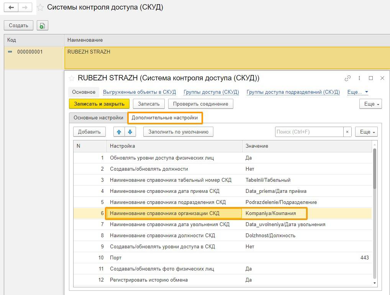Select the Дополнительные настройки tab
390x295 pixels.
point(165,118)
